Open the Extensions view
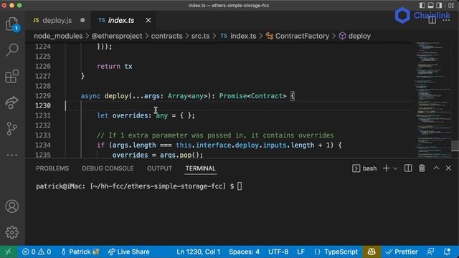 [x=12, y=77]
